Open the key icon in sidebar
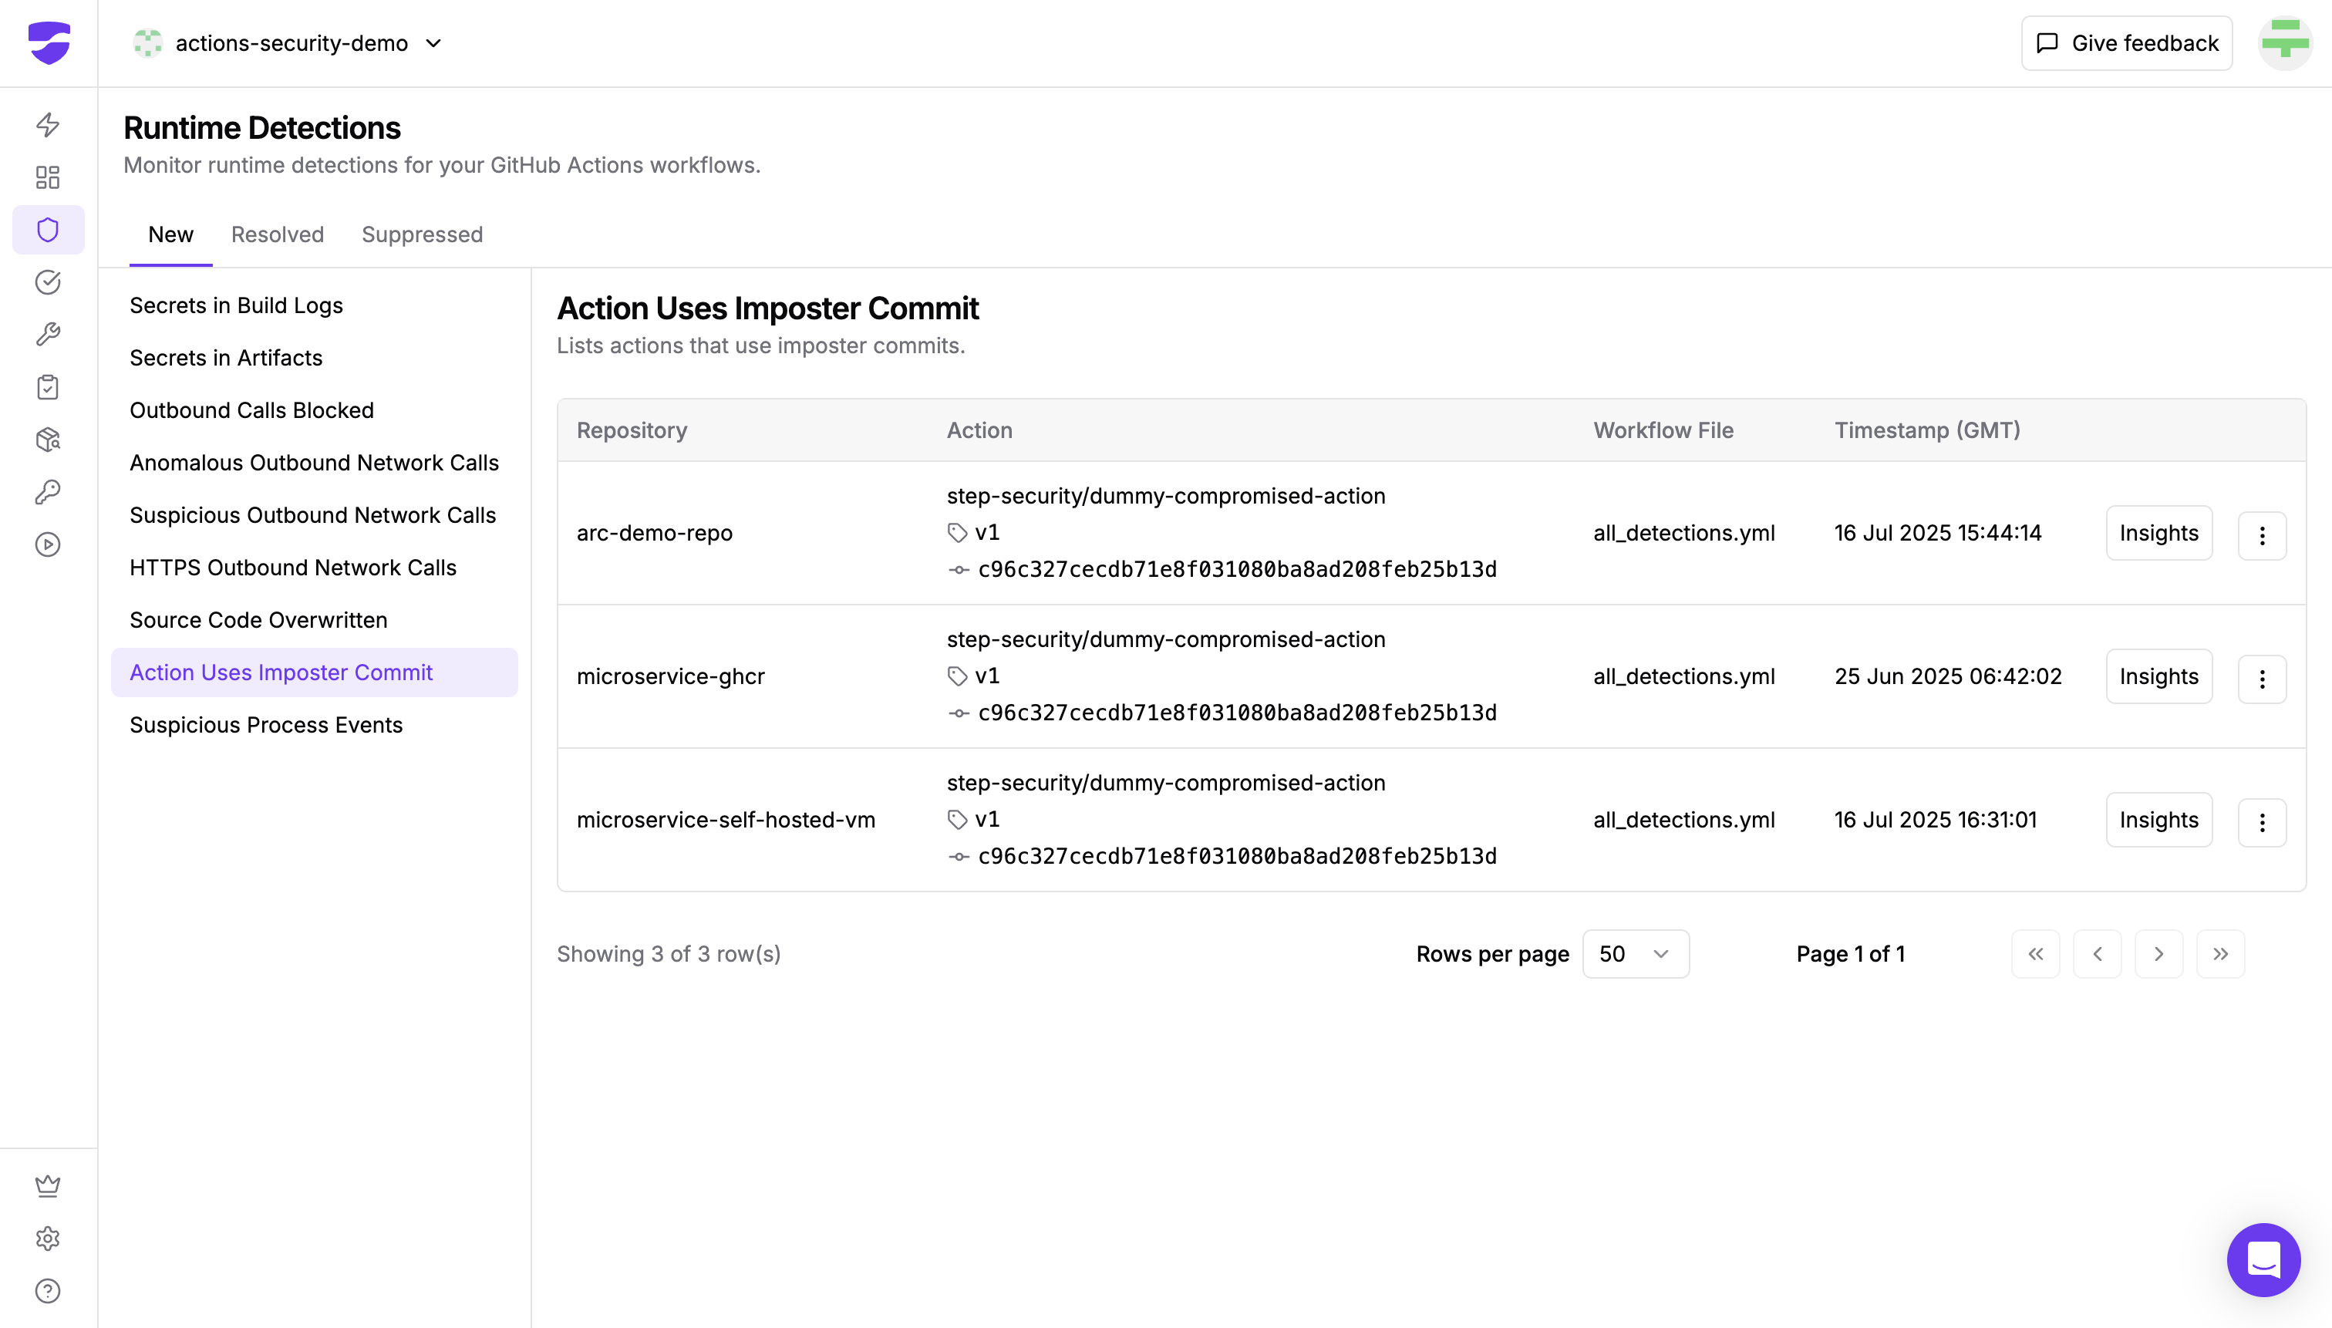 tap(47, 493)
